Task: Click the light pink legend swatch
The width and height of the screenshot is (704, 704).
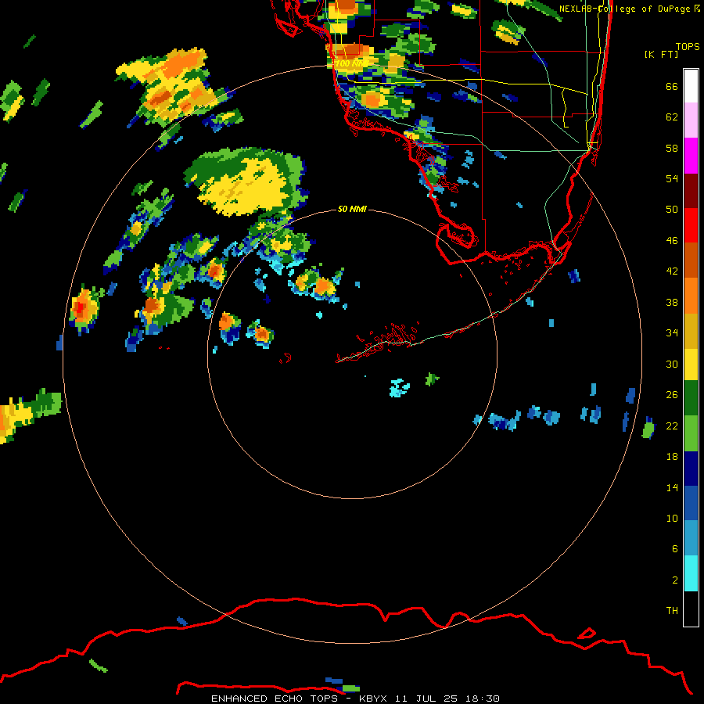Action: coord(691,120)
